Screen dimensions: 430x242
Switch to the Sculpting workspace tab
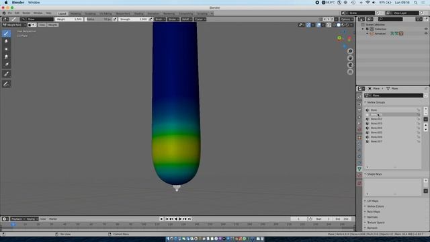tap(90, 13)
